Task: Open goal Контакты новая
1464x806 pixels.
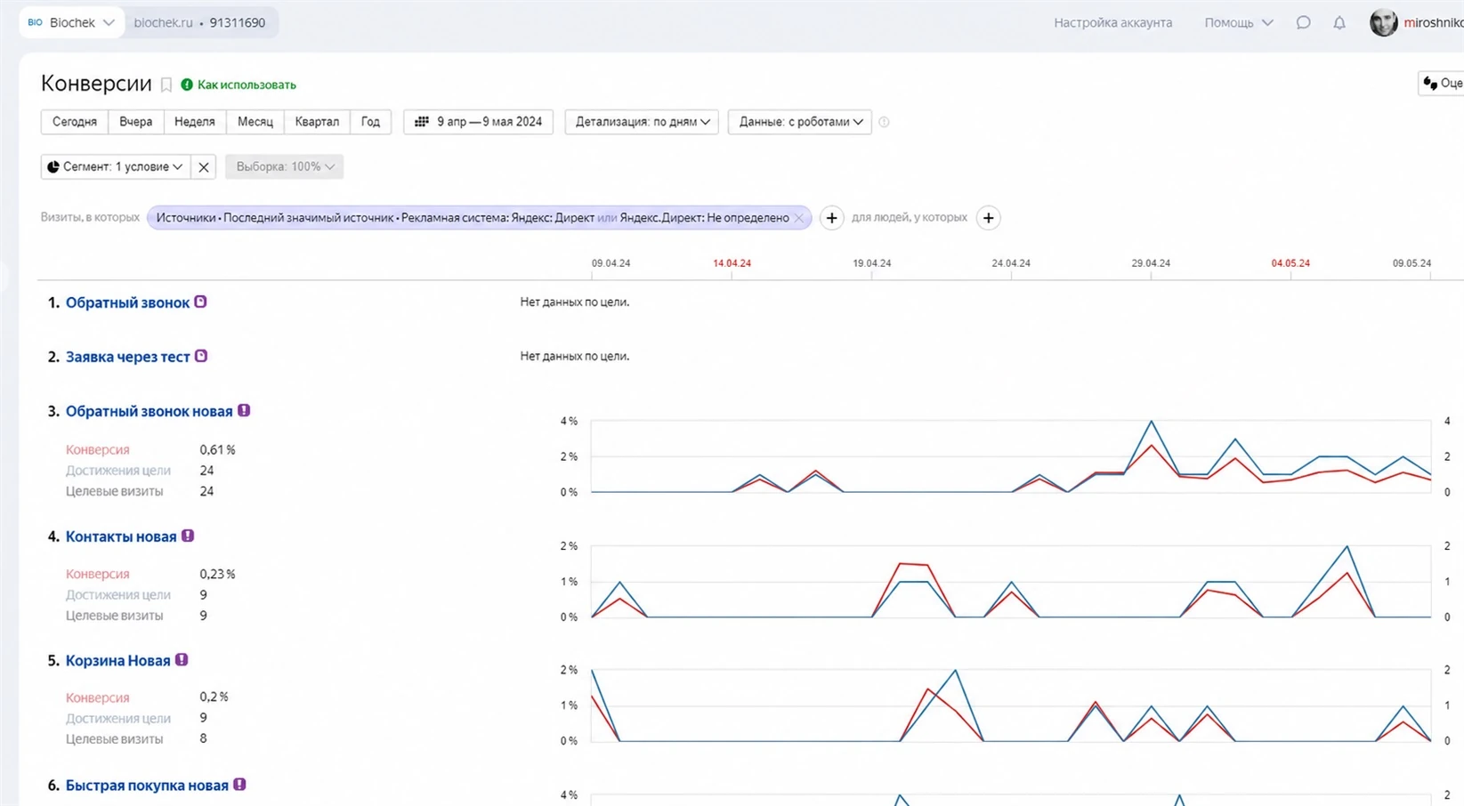Action: (x=121, y=536)
